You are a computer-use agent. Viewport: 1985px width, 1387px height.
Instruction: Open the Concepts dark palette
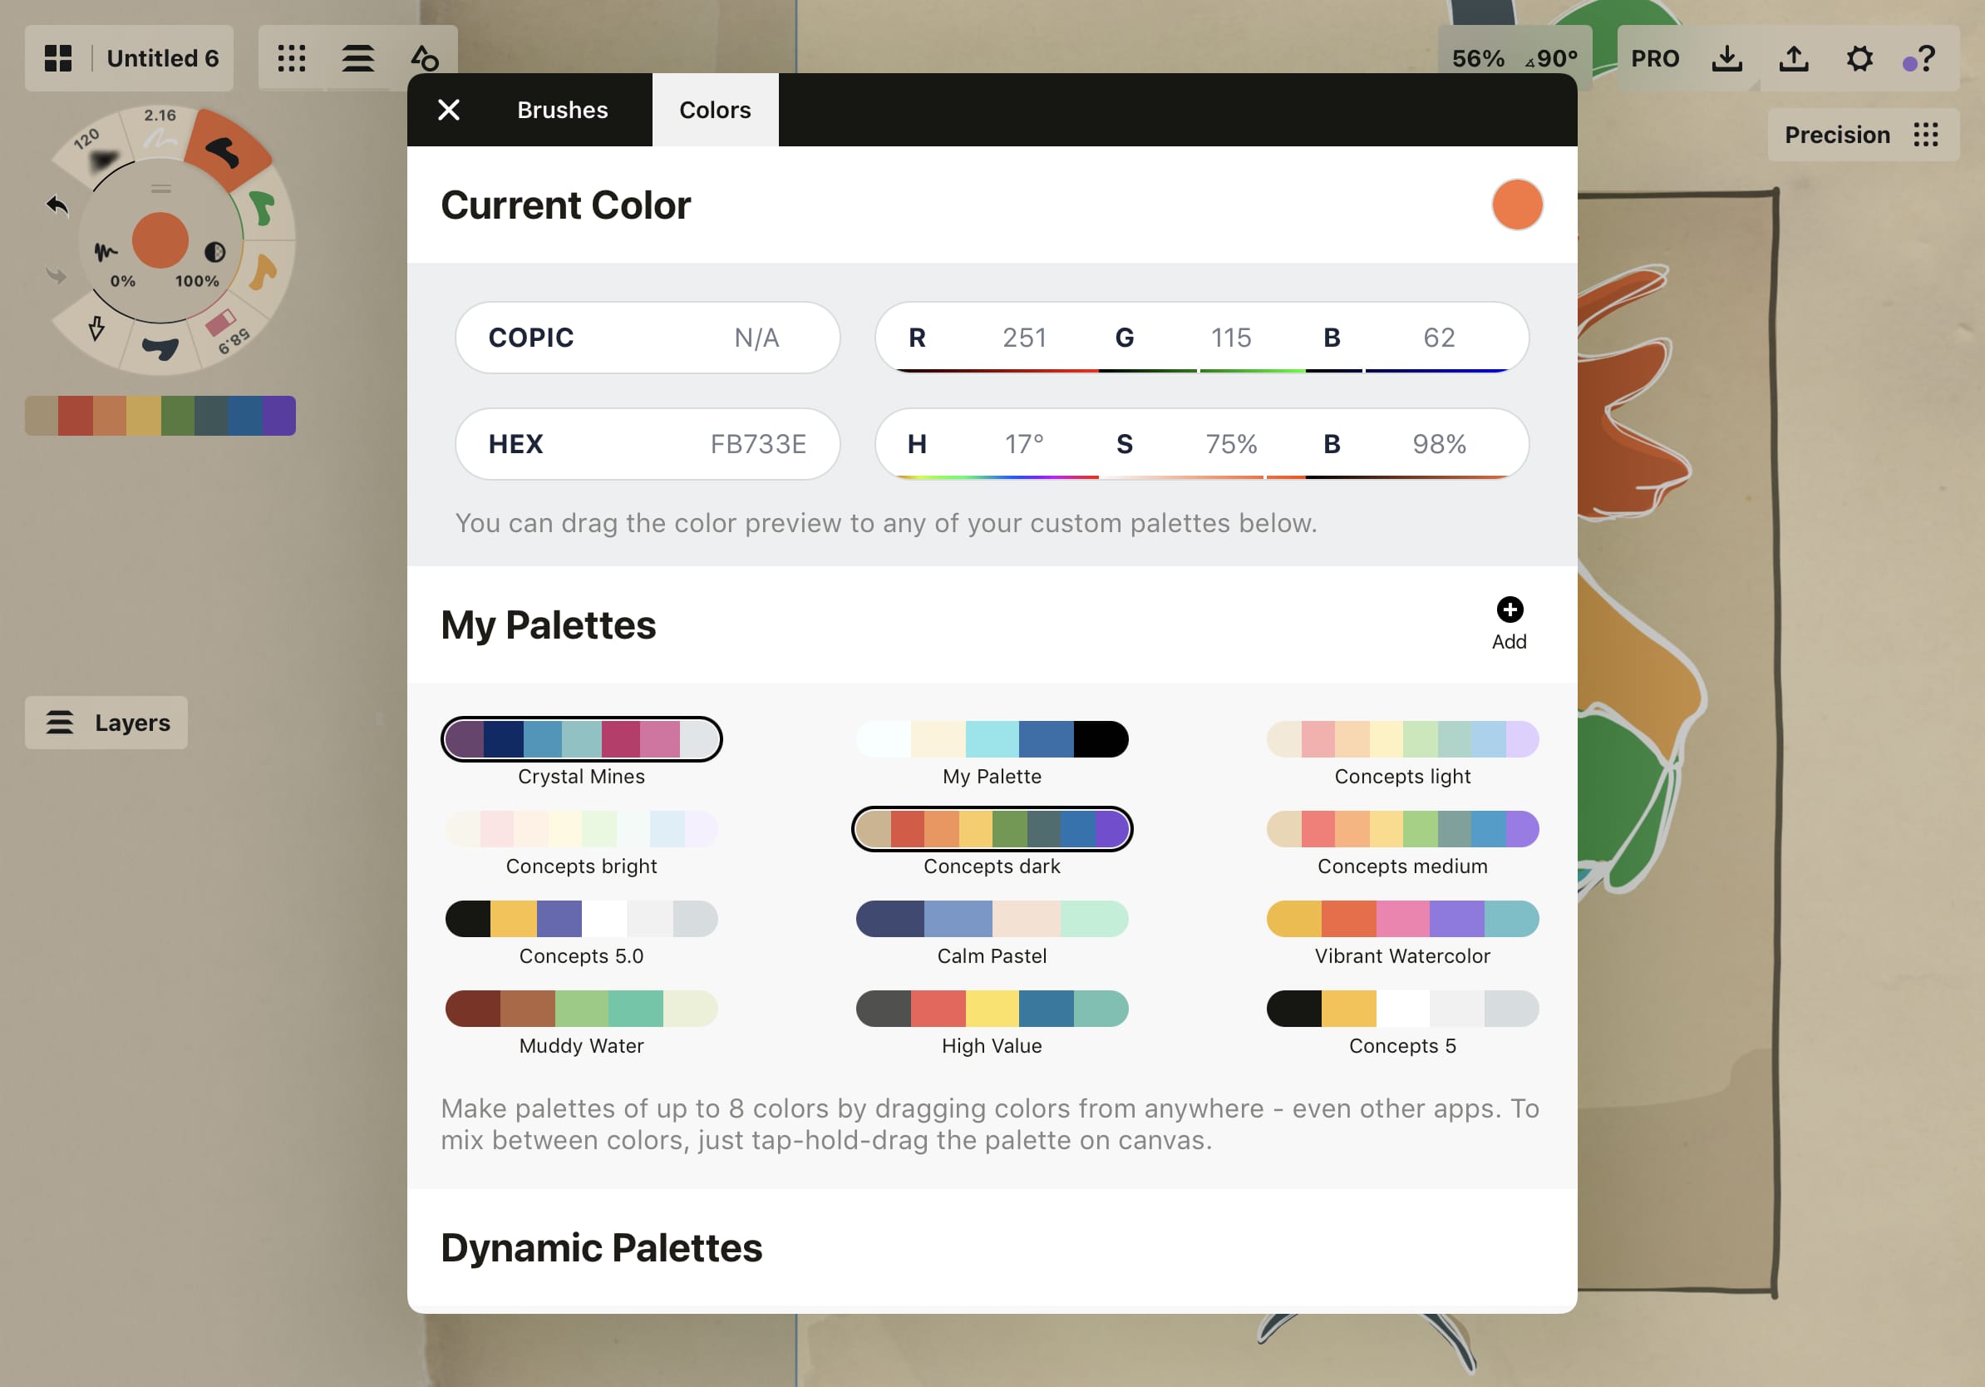(991, 827)
